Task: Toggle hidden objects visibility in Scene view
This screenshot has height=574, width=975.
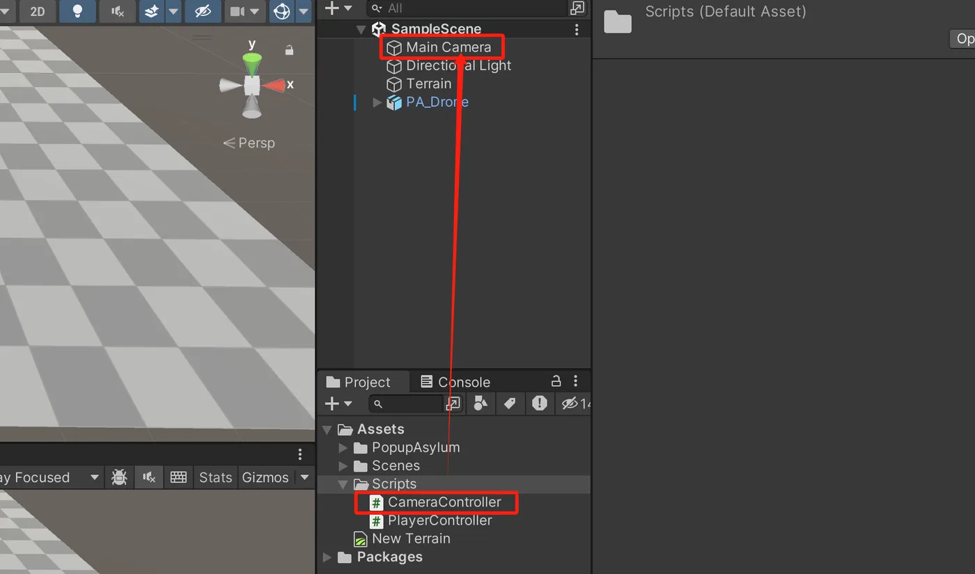Action: click(x=203, y=11)
